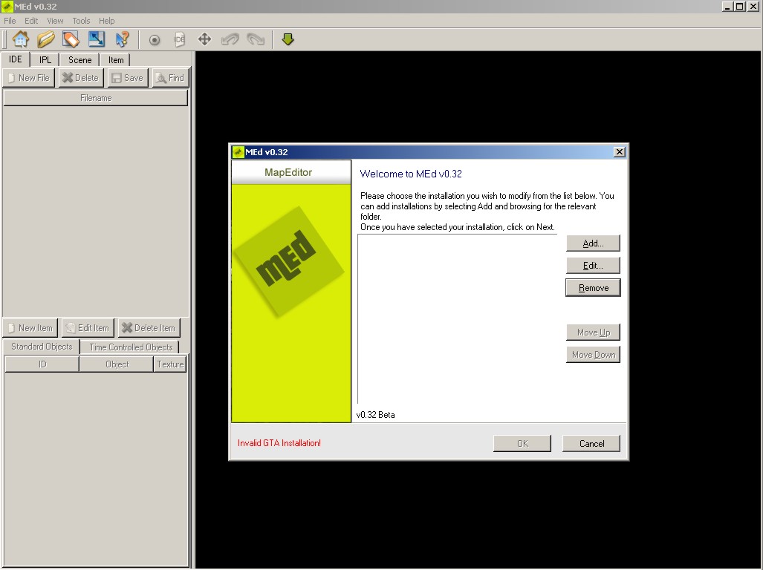Switch to the IPL tab
Viewport: 763px width, 570px height.
pos(45,60)
